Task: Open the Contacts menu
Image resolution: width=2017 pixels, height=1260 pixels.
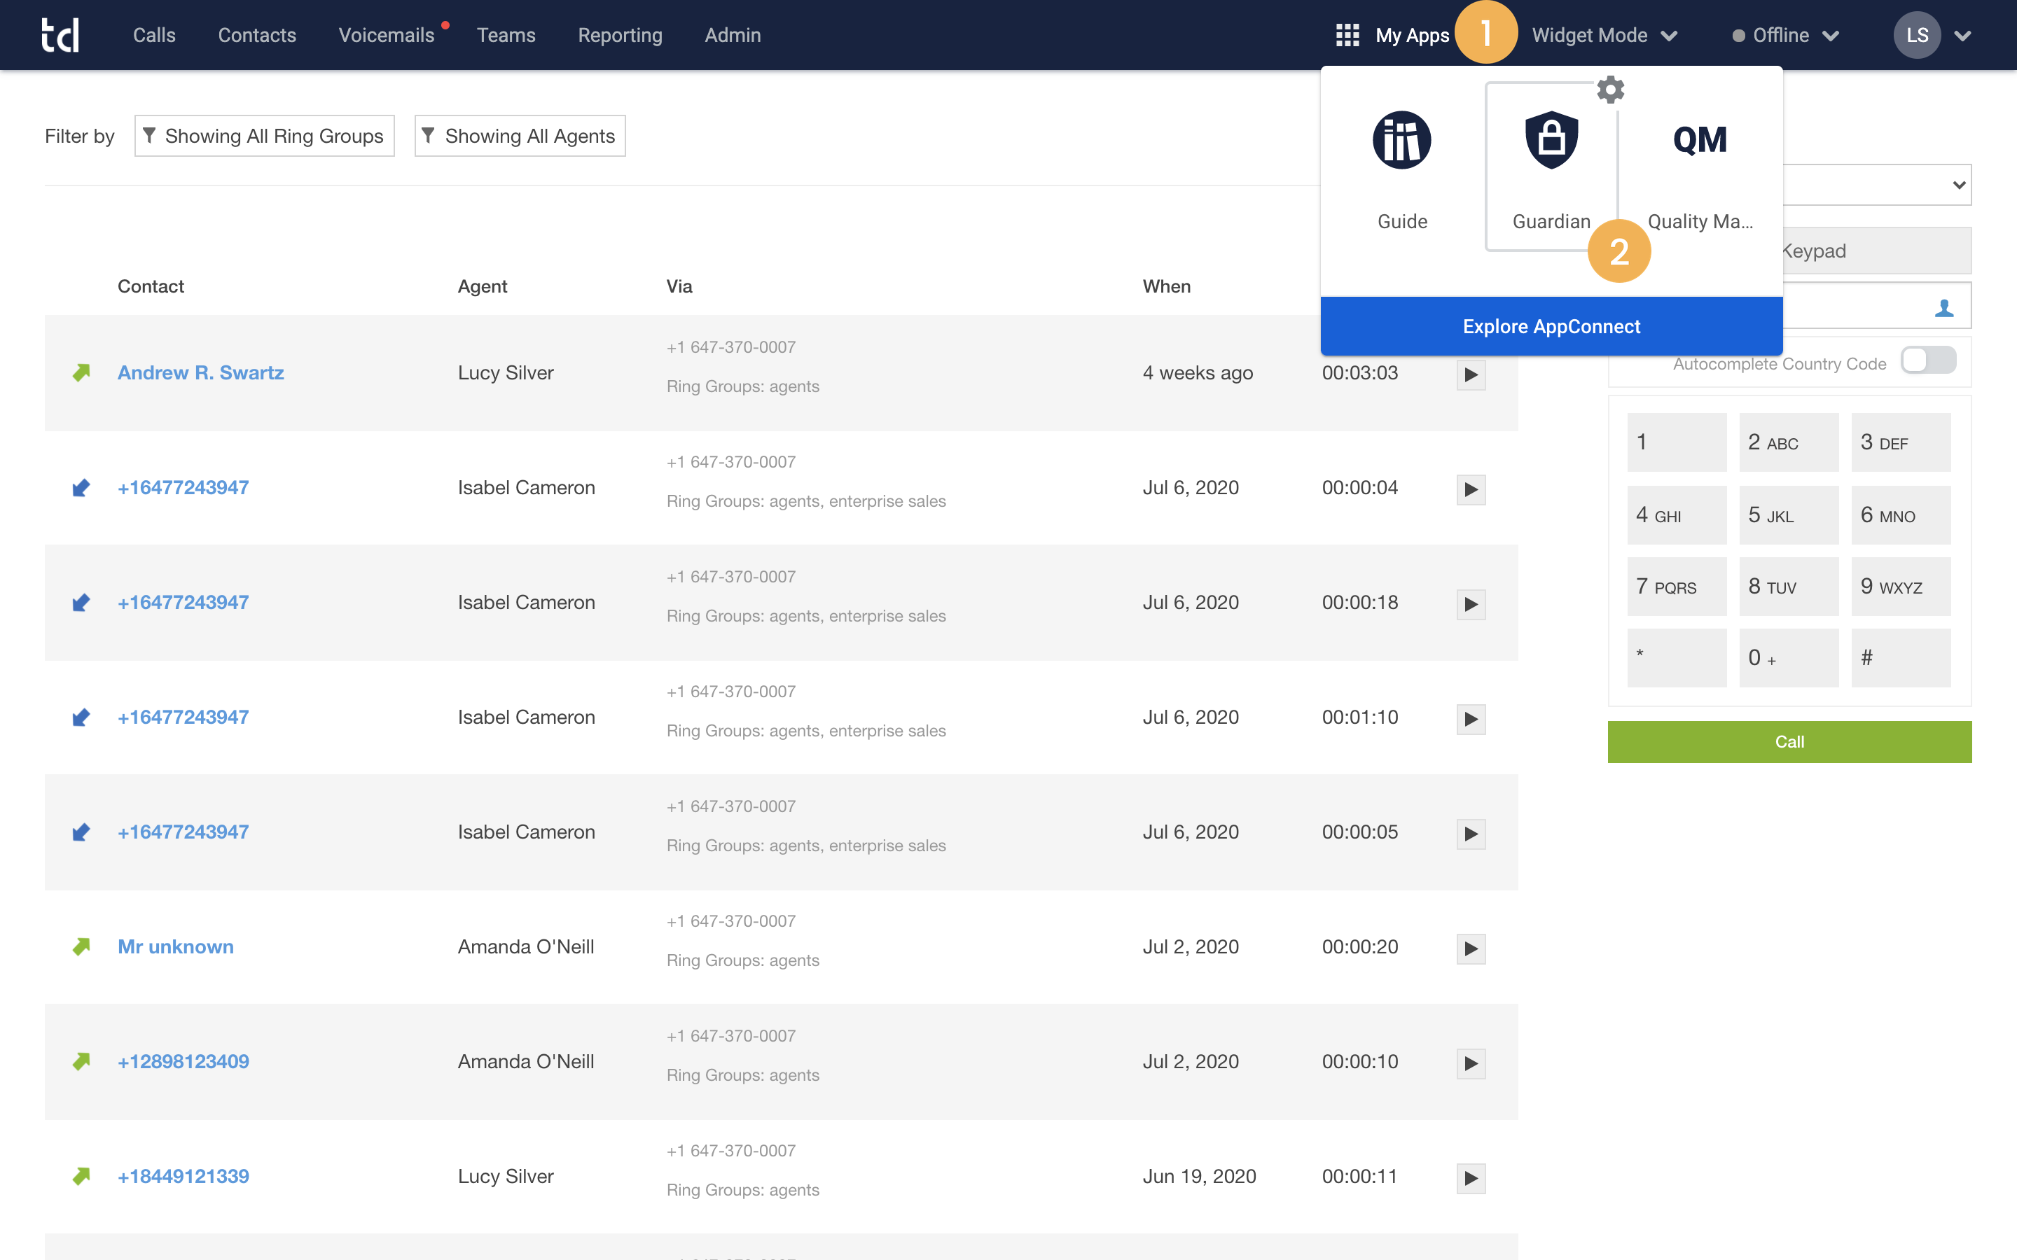Action: [x=257, y=35]
